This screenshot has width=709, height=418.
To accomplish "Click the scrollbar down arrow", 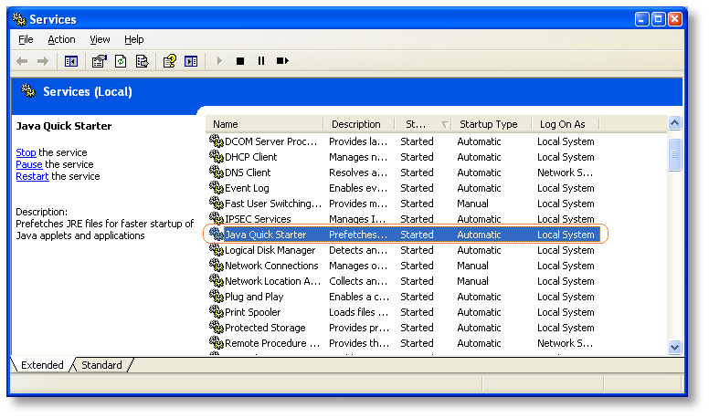I will (x=674, y=347).
